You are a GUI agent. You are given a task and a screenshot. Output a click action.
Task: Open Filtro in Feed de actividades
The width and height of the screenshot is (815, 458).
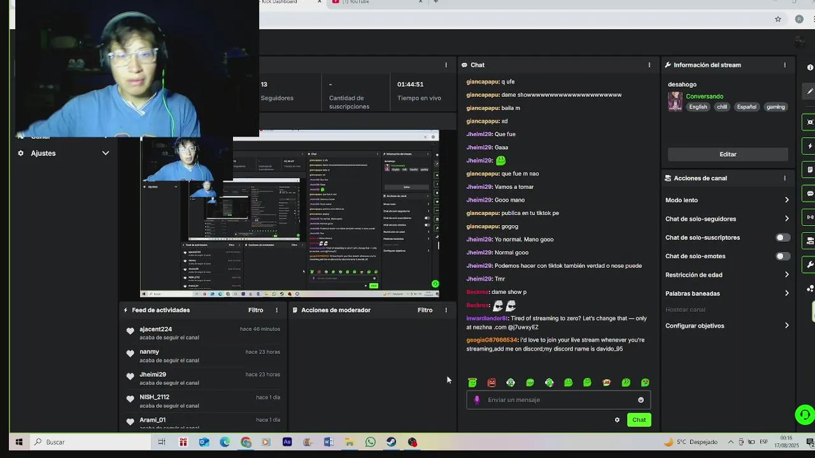255,310
